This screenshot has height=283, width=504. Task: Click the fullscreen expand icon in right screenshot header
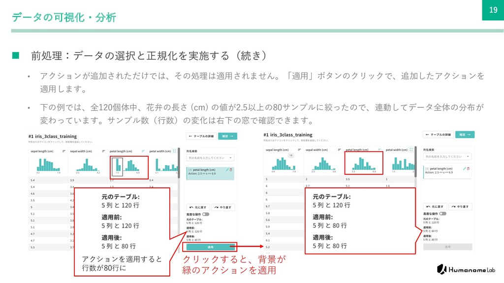pyautogui.click(x=411, y=150)
